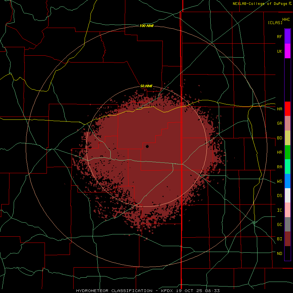Viewport: 293px width, 293px height.
Task: Select the gray GC legend swatch
Action: pos(287,224)
